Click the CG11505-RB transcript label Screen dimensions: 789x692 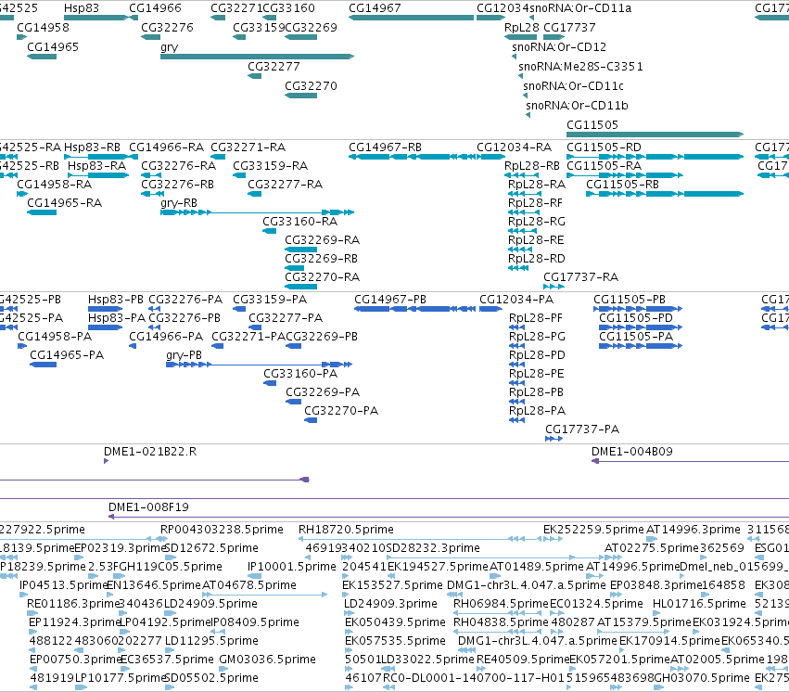[622, 185]
